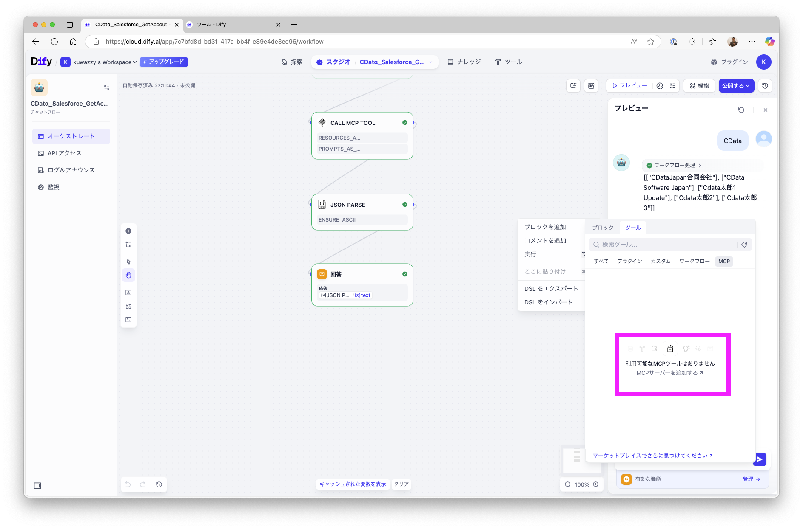This screenshot has height=529, width=803.
Task: Select the all filter tab
Action: pyautogui.click(x=601, y=262)
